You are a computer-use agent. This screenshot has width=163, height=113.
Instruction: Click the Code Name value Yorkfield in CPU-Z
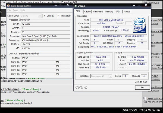tap(101, 23)
